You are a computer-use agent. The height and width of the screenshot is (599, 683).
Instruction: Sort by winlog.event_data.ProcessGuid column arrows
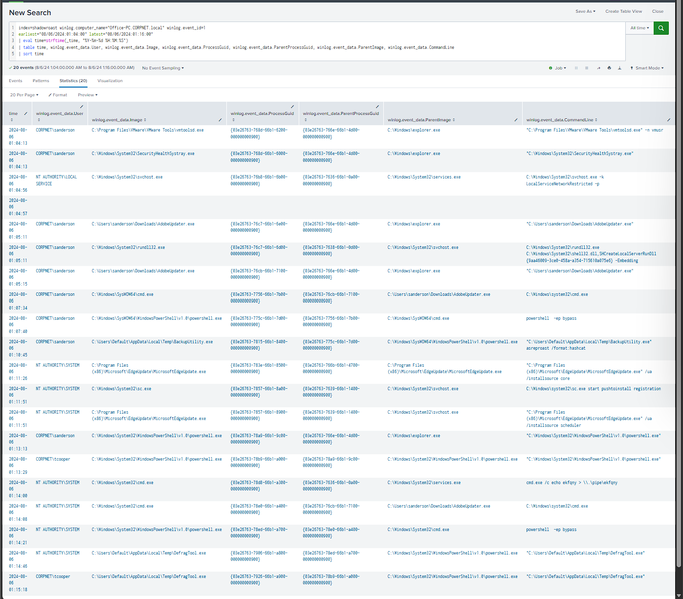[x=233, y=120]
